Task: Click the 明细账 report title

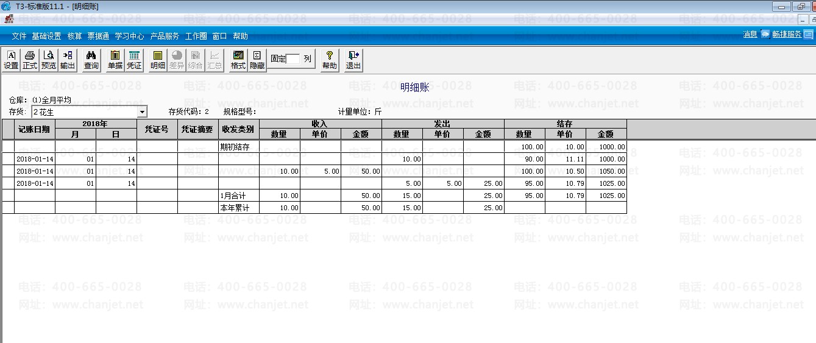Action: point(415,88)
